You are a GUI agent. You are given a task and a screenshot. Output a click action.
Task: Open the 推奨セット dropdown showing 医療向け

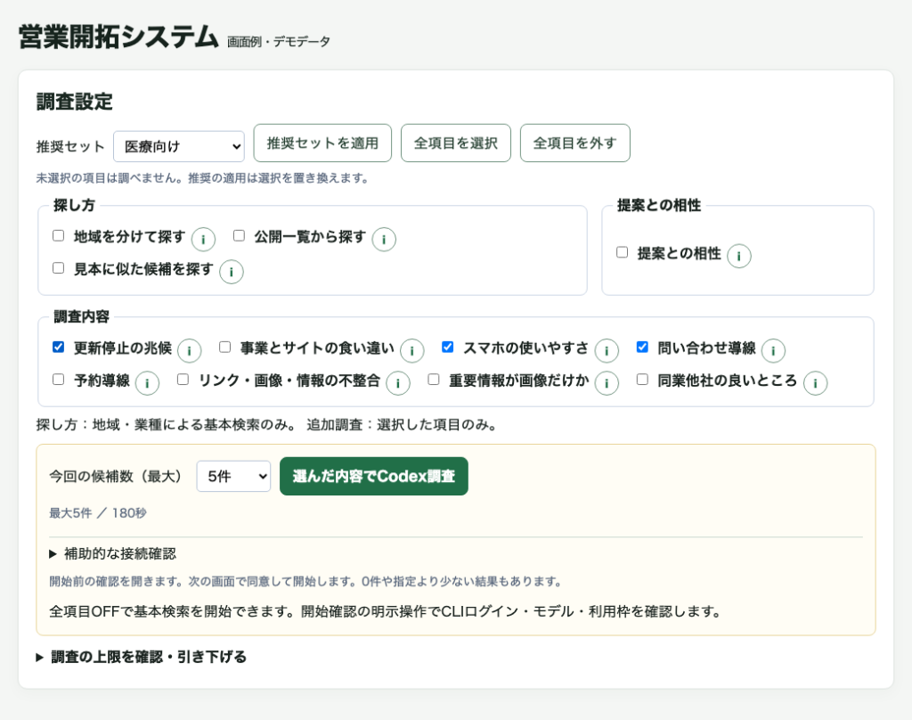click(179, 146)
